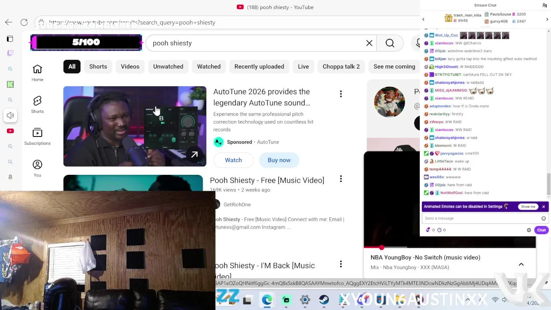Open chat community users icon
Viewport: 551px width, 310px height.
coord(545,5)
